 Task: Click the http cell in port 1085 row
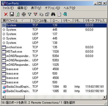77,91
